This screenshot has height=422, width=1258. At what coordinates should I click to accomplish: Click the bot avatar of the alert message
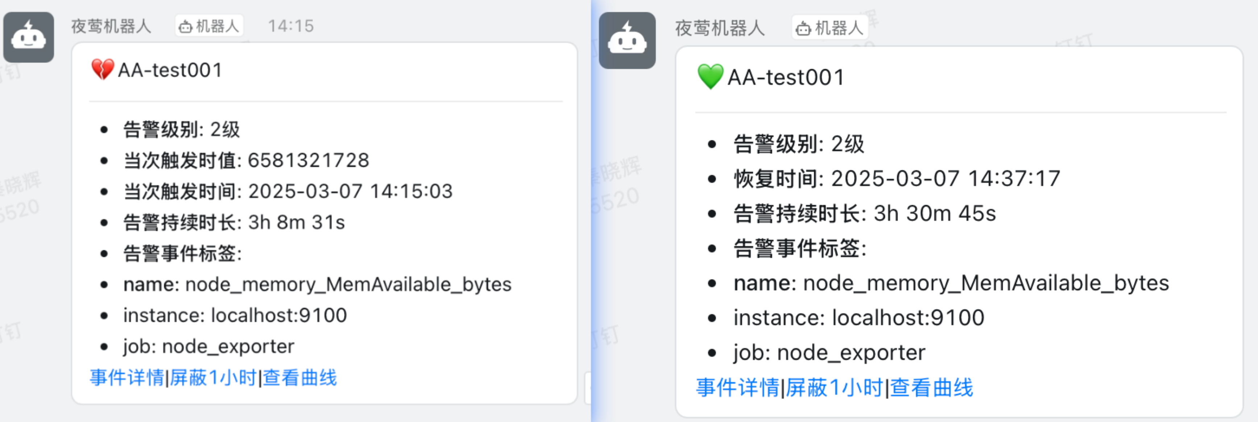pyautogui.click(x=28, y=37)
